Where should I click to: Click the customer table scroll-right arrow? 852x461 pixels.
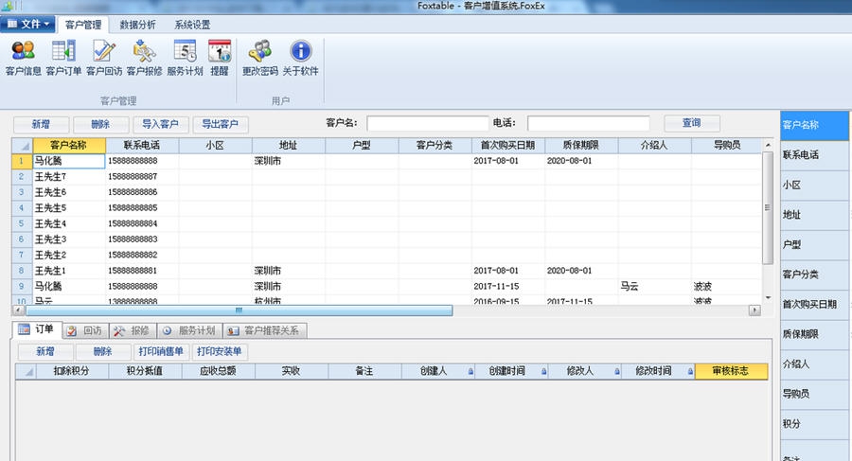(x=754, y=310)
